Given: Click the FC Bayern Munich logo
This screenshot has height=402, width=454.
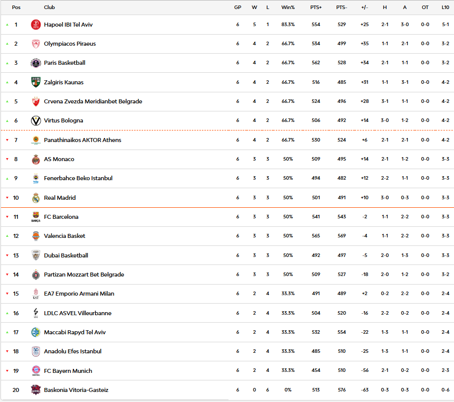Looking at the screenshot, I should click(36, 371).
